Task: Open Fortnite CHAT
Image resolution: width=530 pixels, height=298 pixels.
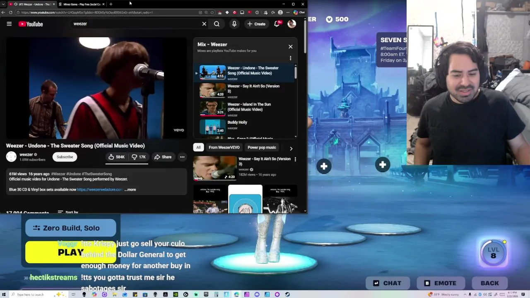Action: tap(387, 283)
